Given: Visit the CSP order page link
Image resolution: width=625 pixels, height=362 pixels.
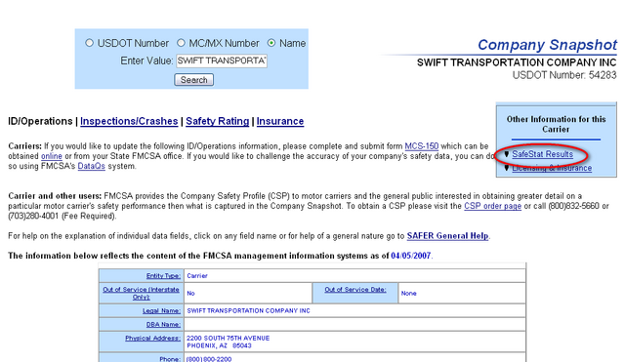Looking at the screenshot, I should coord(492,206).
